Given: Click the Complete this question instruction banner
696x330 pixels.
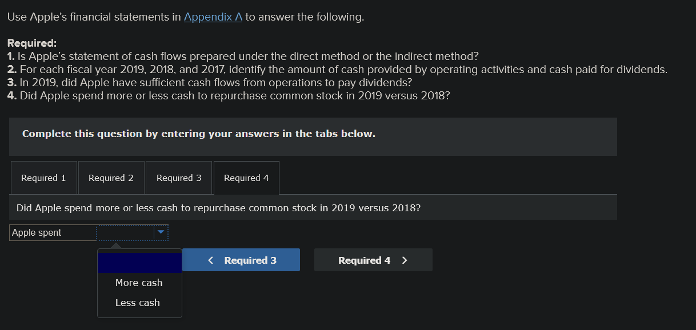Looking at the screenshot, I should click(x=198, y=134).
